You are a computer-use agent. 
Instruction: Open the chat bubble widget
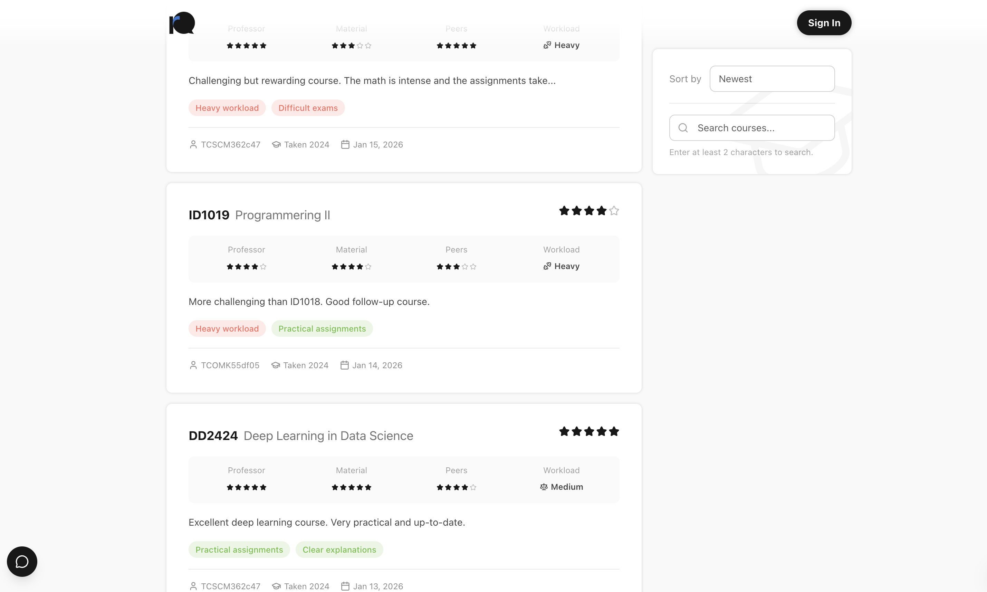tap(22, 561)
